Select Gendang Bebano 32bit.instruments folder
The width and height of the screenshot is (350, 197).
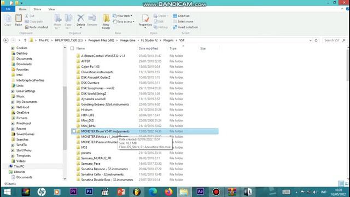coord(105,105)
